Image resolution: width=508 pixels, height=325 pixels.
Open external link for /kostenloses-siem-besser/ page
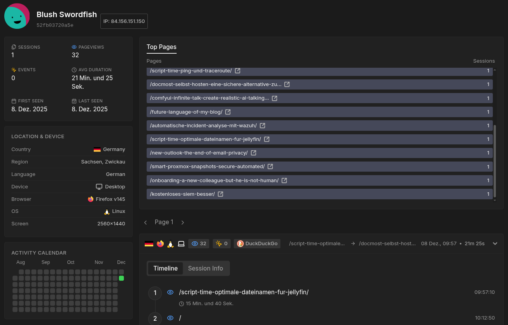click(221, 194)
